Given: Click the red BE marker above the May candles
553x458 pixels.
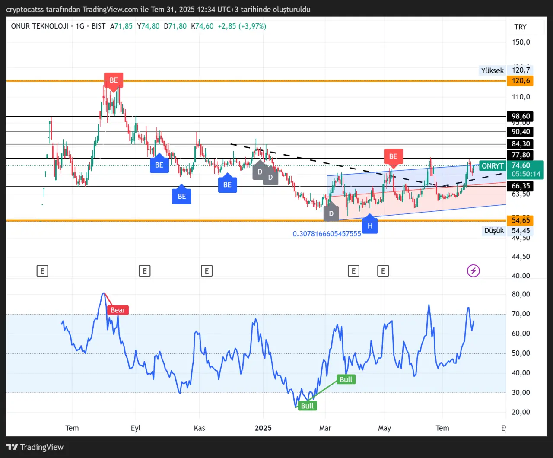Looking at the screenshot, I should coord(393,156).
